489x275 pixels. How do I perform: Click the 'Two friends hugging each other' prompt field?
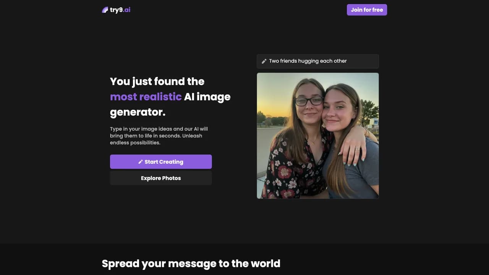click(318, 61)
